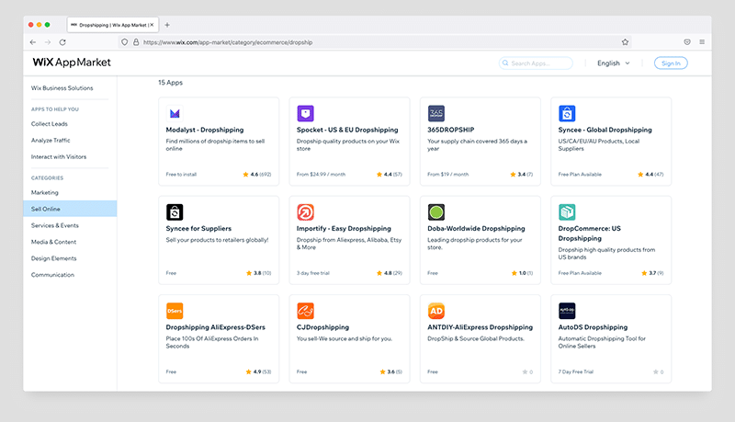Image resolution: width=735 pixels, height=422 pixels.
Task: Click the Sign In button
Action: click(671, 63)
